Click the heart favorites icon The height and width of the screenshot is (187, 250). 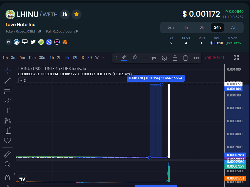coord(7,141)
